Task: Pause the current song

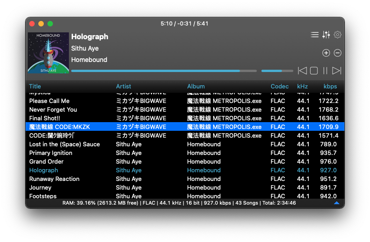Action: click(325, 71)
